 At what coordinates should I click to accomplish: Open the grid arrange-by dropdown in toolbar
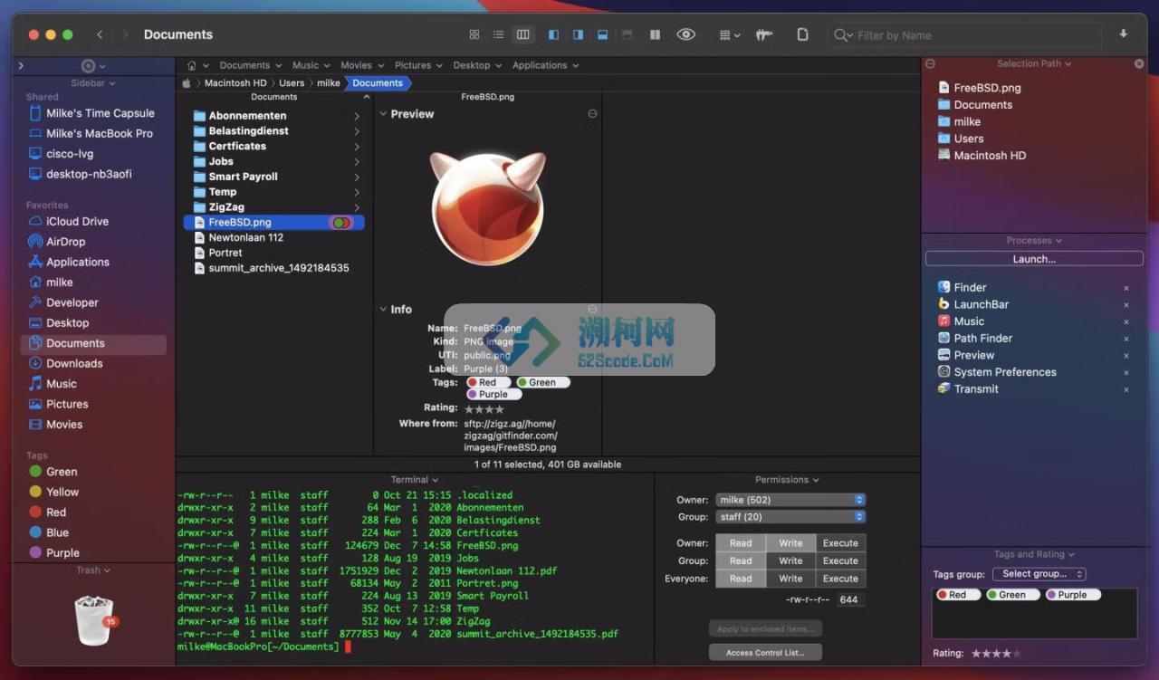729,34
